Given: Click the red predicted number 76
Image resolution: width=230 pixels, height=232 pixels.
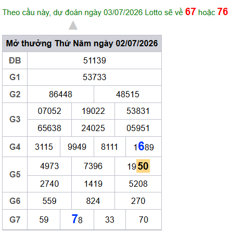Looking at the screenshot, I should click(223, 11).
